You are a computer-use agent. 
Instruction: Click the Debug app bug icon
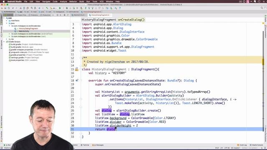click(x=67, y=8)
